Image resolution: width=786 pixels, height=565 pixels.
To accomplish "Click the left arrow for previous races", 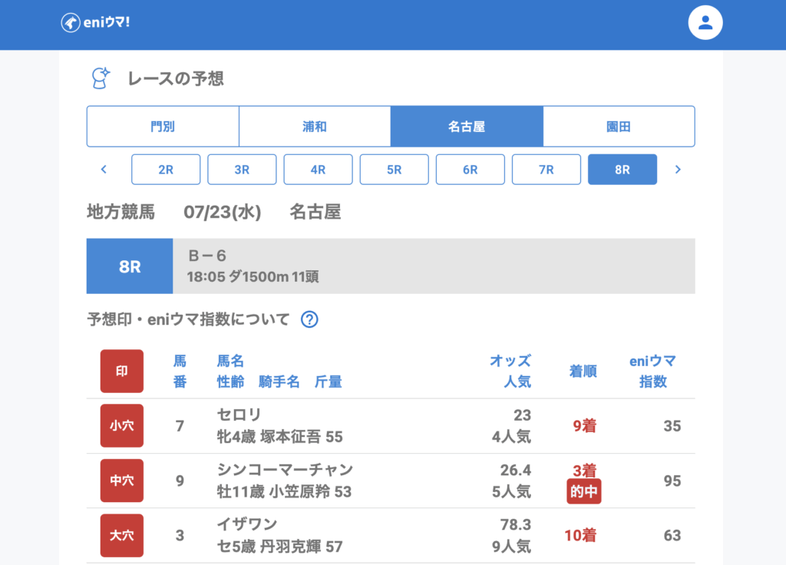I will point(104,170).
